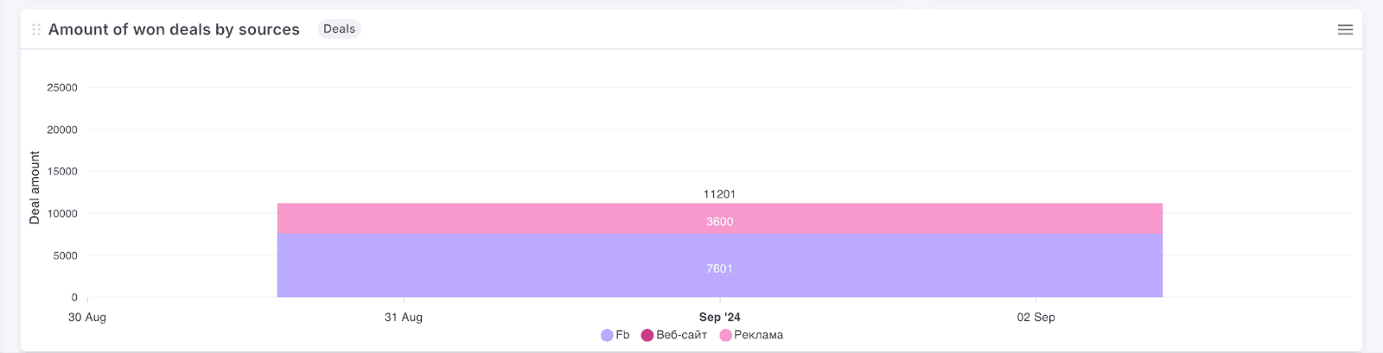Click the 'Deal amount' y-axis title
This screenshot has width=1383, height=353.
click(35, 187)
